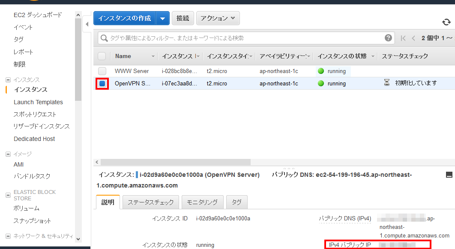Image resolution: width=455 pixels, height=249 pixels.
Task: Open Launch Templates in sidebar
Action: (x=38, y=102)
